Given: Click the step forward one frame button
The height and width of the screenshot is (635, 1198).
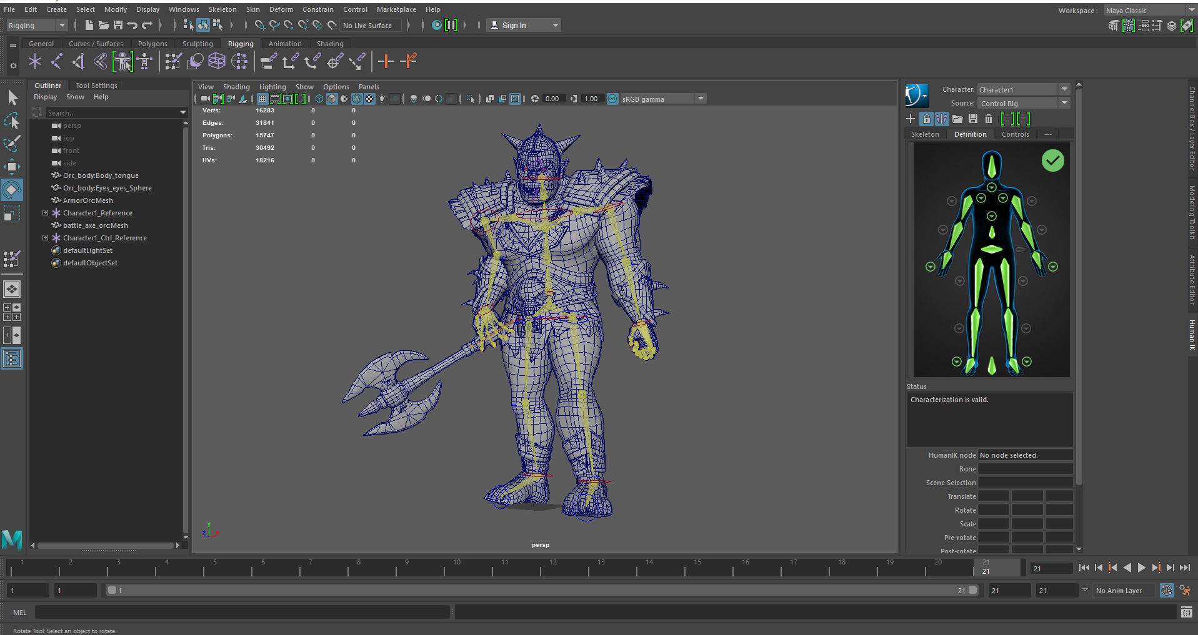Looking at the screenshot, I should [x=1171, y=568].
